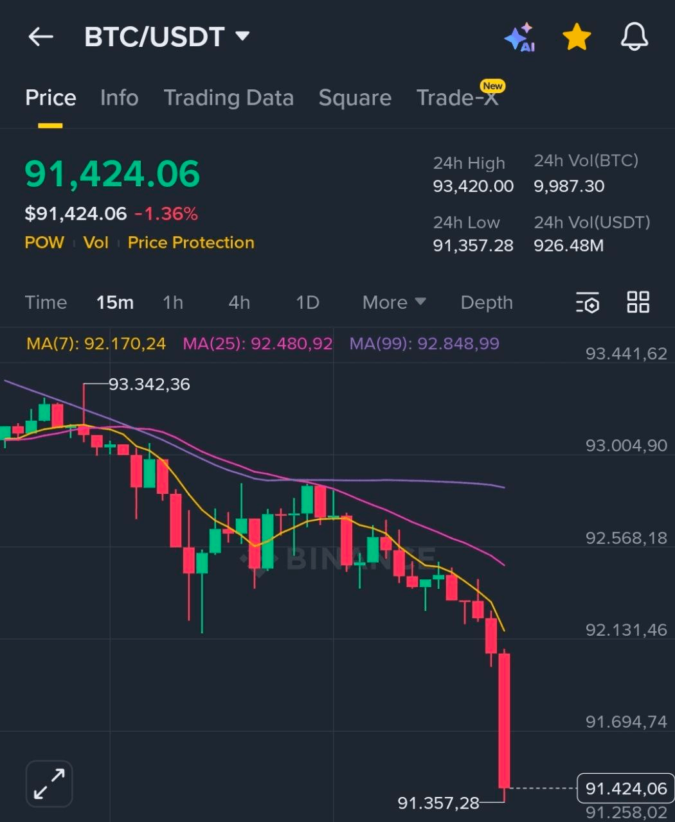The image size is (675, 822).
Task: Select the 1h chart interval
Action: [173, 302]
